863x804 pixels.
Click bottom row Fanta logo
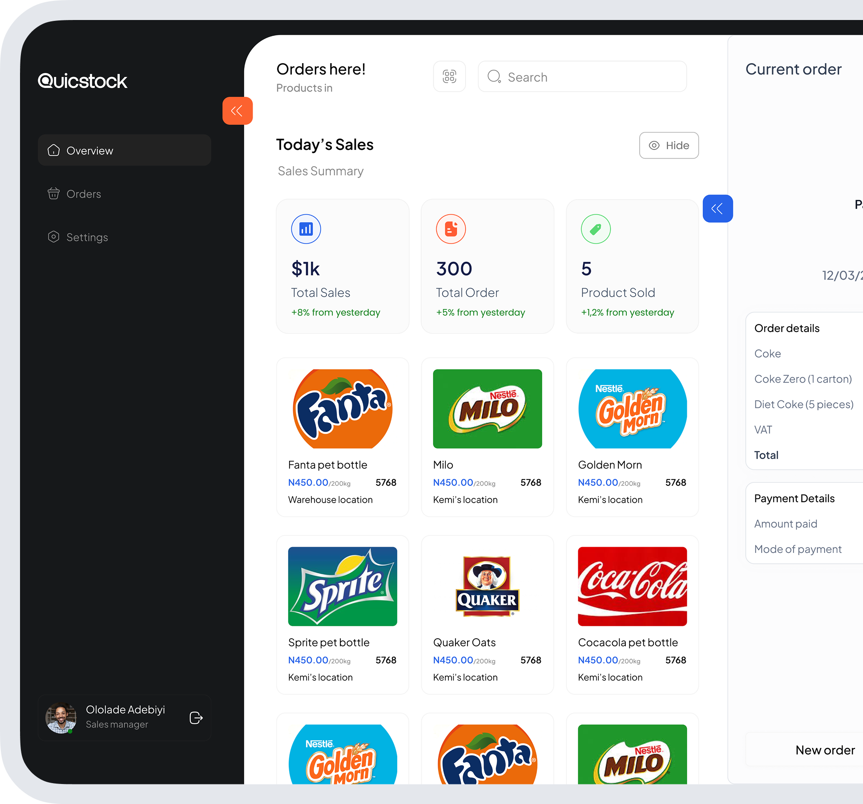488,755
